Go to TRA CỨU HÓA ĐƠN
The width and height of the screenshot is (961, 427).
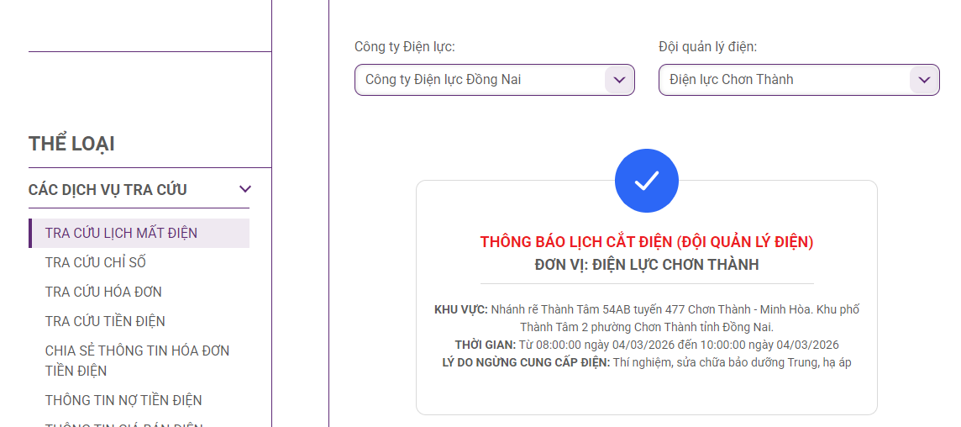[x=103, y=292]
